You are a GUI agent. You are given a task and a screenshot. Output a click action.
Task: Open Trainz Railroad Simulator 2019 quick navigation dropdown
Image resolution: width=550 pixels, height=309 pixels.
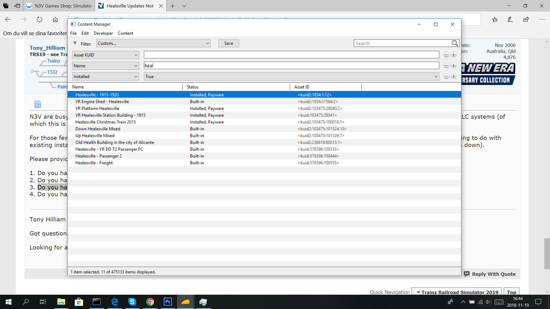(x=456, y=292)
